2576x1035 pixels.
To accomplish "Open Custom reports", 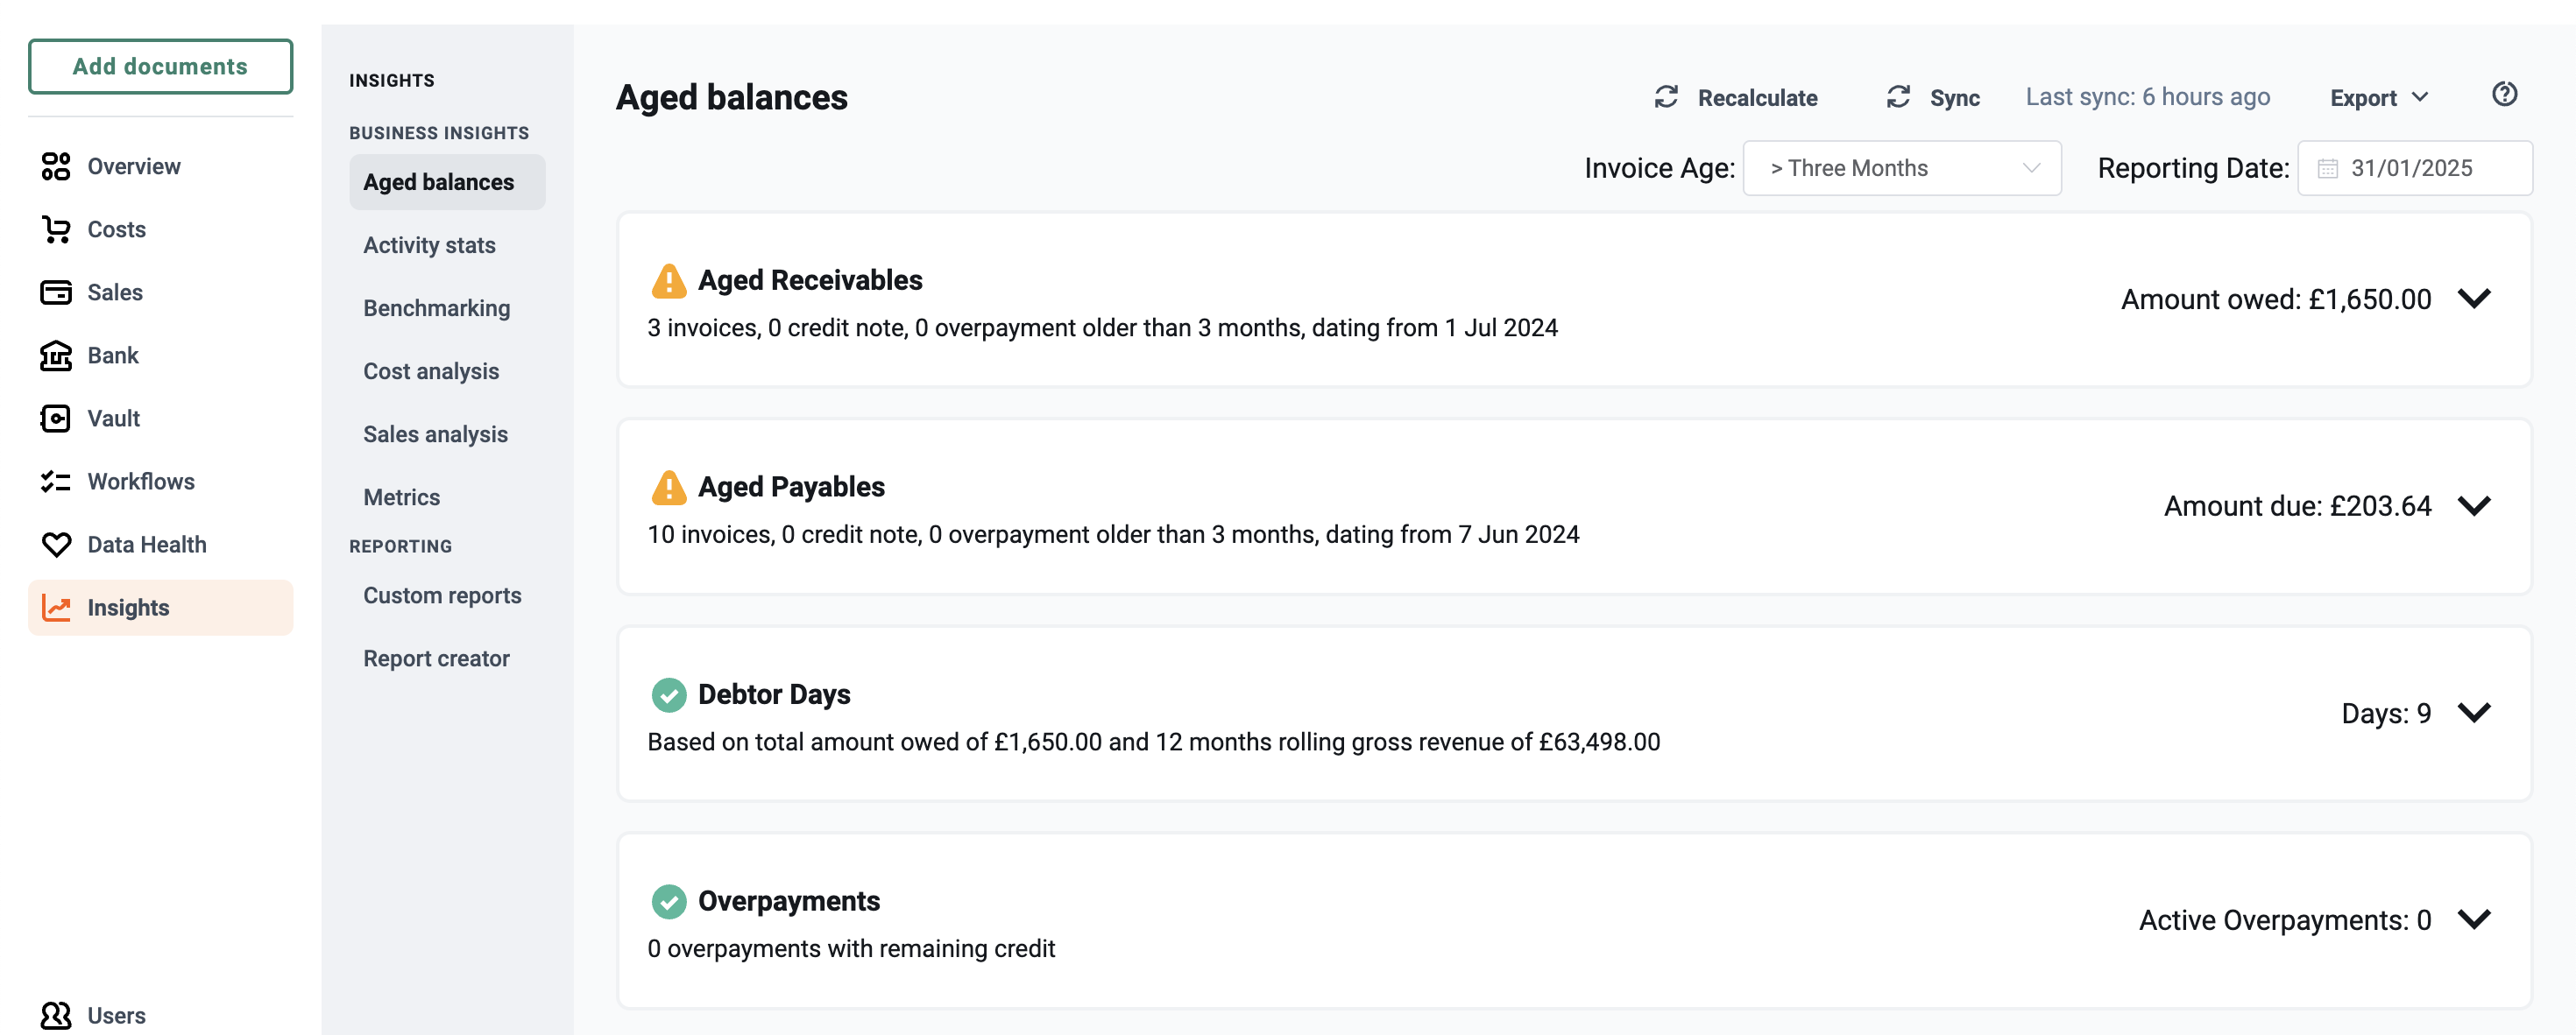I will pyautogui.click(x=442, y=595).
